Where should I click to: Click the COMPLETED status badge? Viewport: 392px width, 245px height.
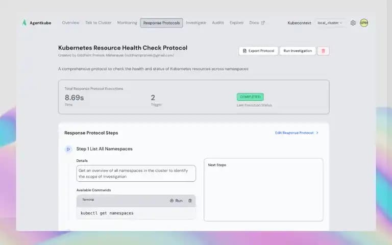(x=250, y=97)
